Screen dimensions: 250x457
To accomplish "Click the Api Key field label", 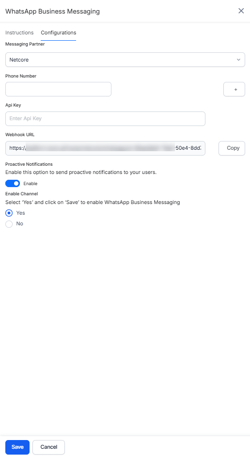I will point(13,105).
